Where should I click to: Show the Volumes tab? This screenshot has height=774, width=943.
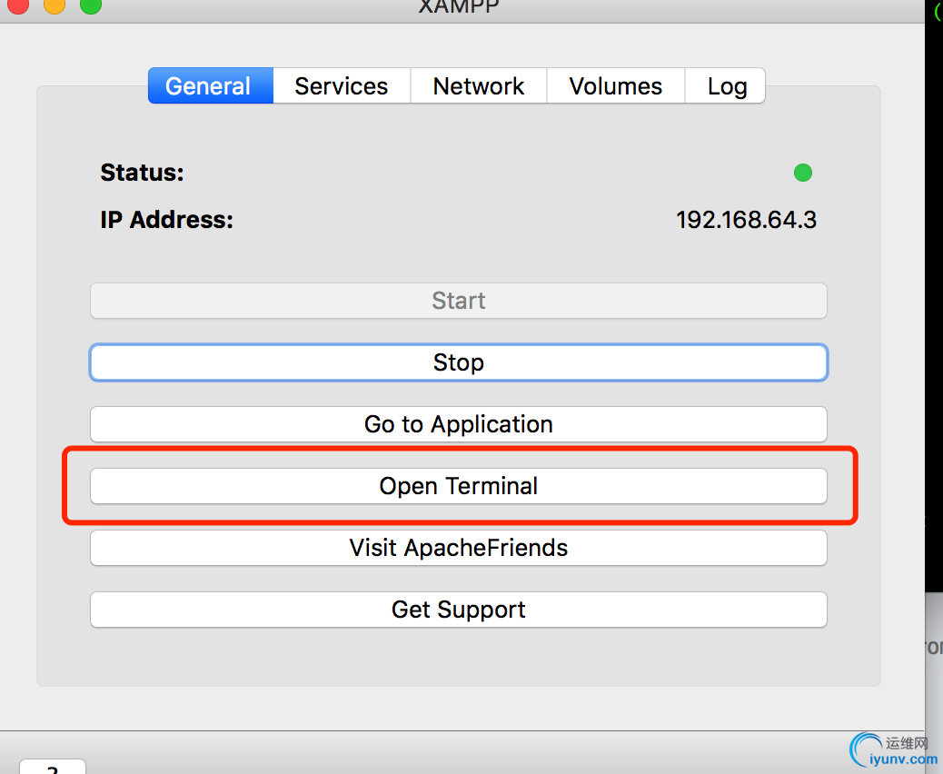pos(616,85)
